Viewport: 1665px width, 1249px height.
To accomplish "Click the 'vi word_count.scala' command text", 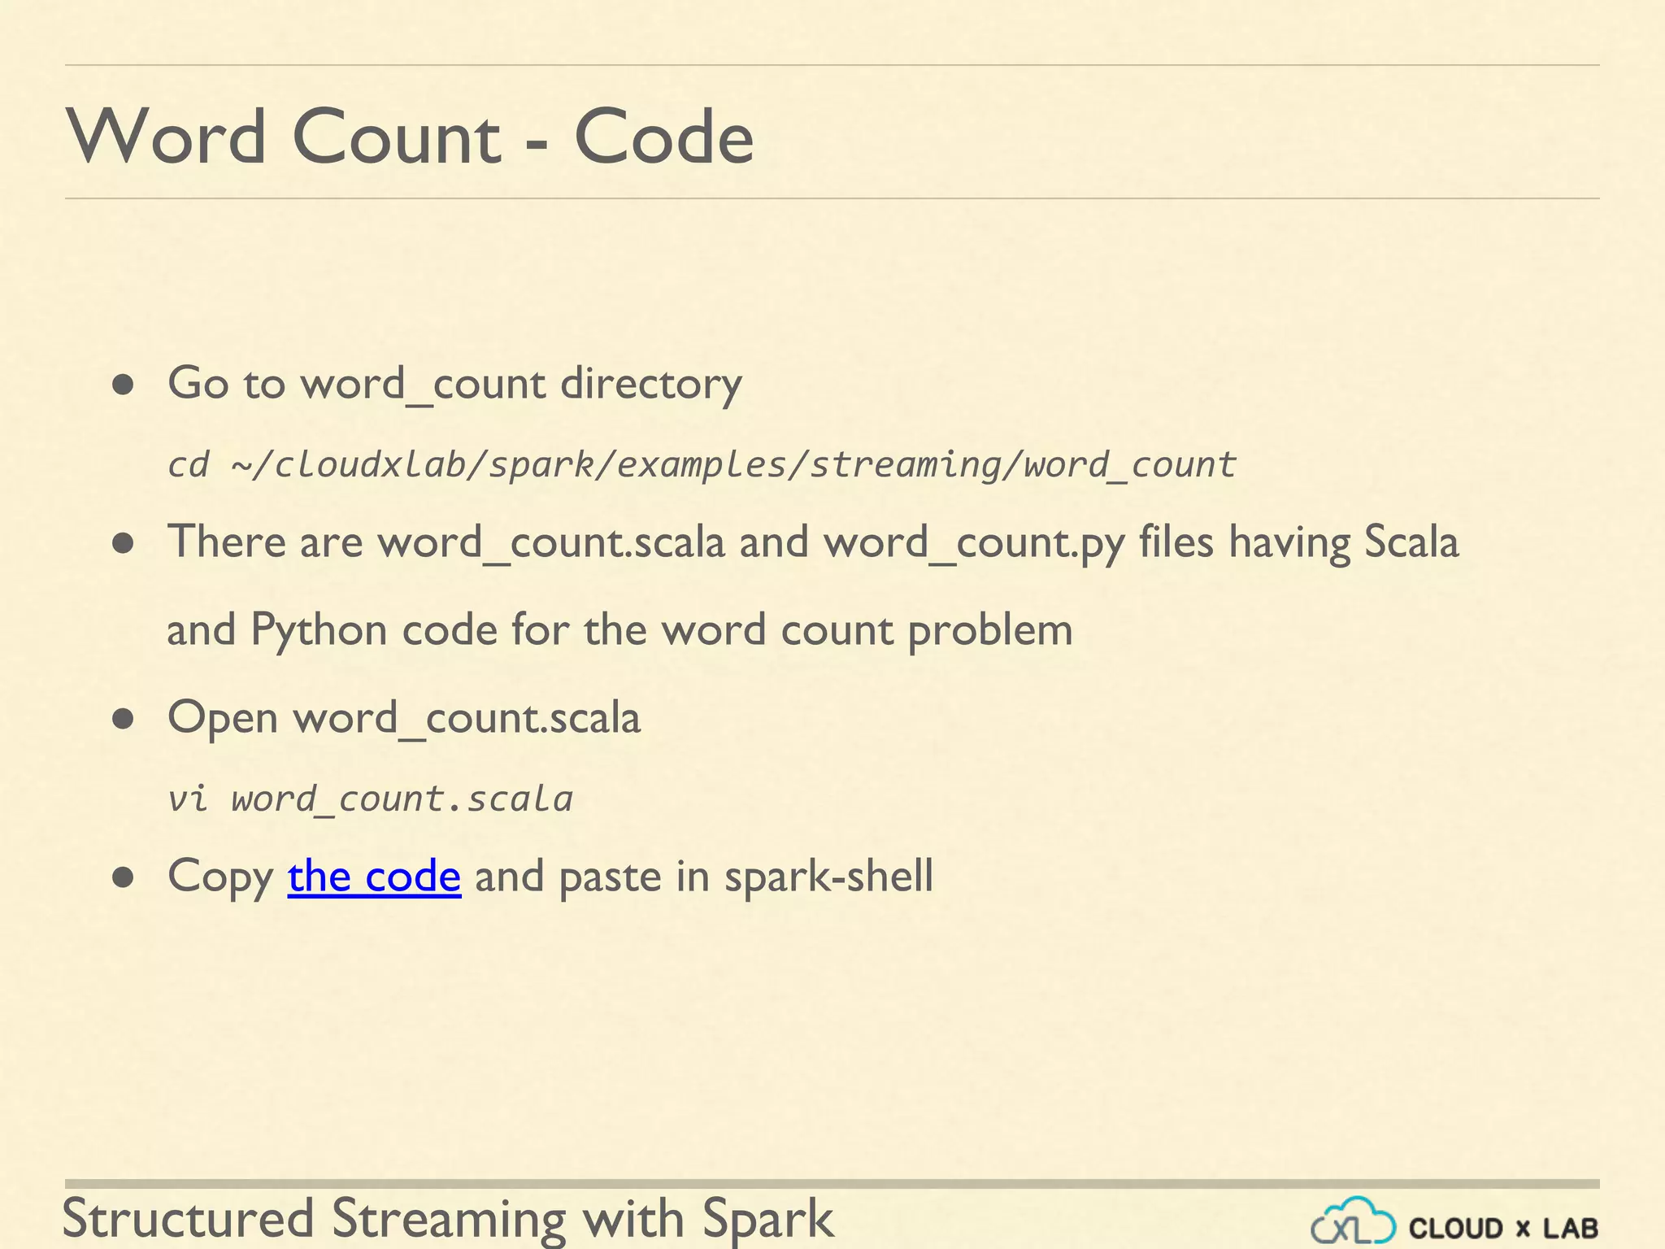I will pyautogui.click(x=370, y=799).
